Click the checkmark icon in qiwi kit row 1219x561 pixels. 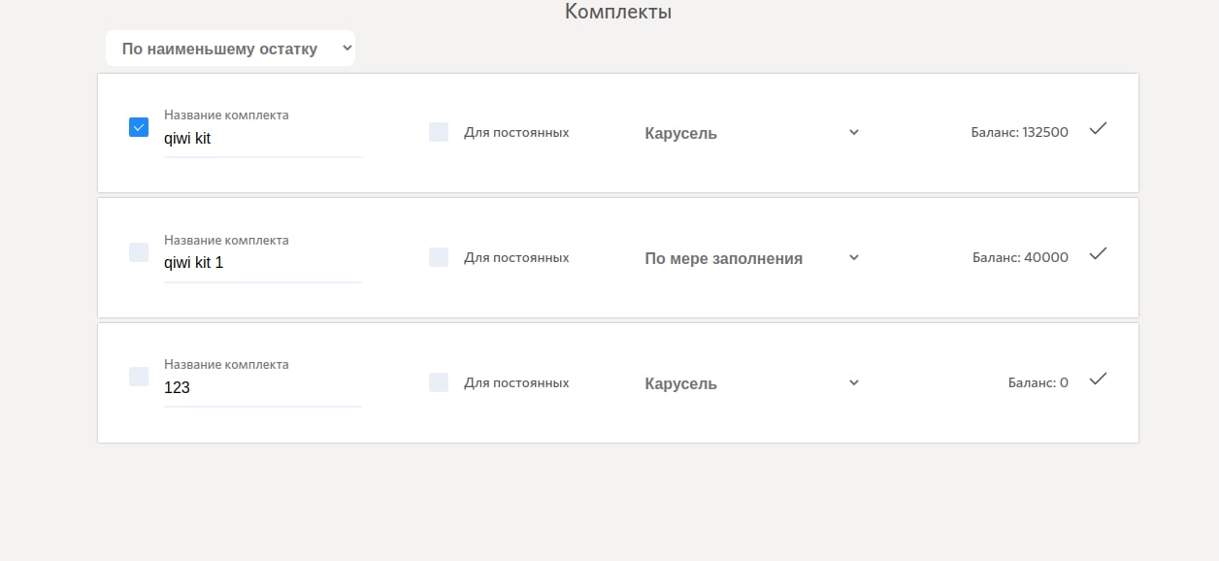1098,128
